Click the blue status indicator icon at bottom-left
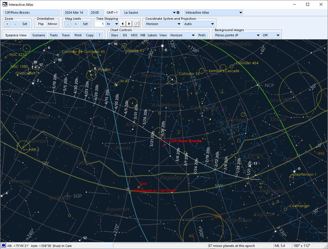Screen dimensions: 328x249 (3, 246)
